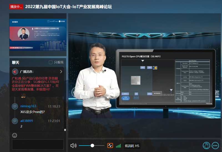Expand the broadcast message with the chevron arrow
The width and height of the screenshot is (222, 152).
tap(61, 72)
